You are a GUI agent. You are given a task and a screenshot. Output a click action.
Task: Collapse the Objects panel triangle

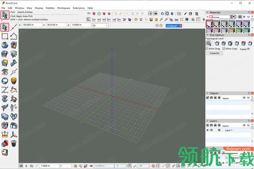click(207, 93)
